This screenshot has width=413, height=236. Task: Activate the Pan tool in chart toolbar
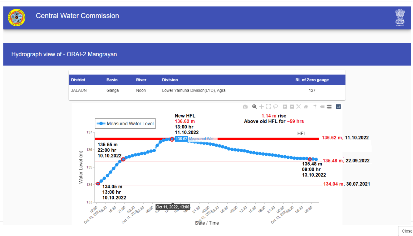point(262,107)
